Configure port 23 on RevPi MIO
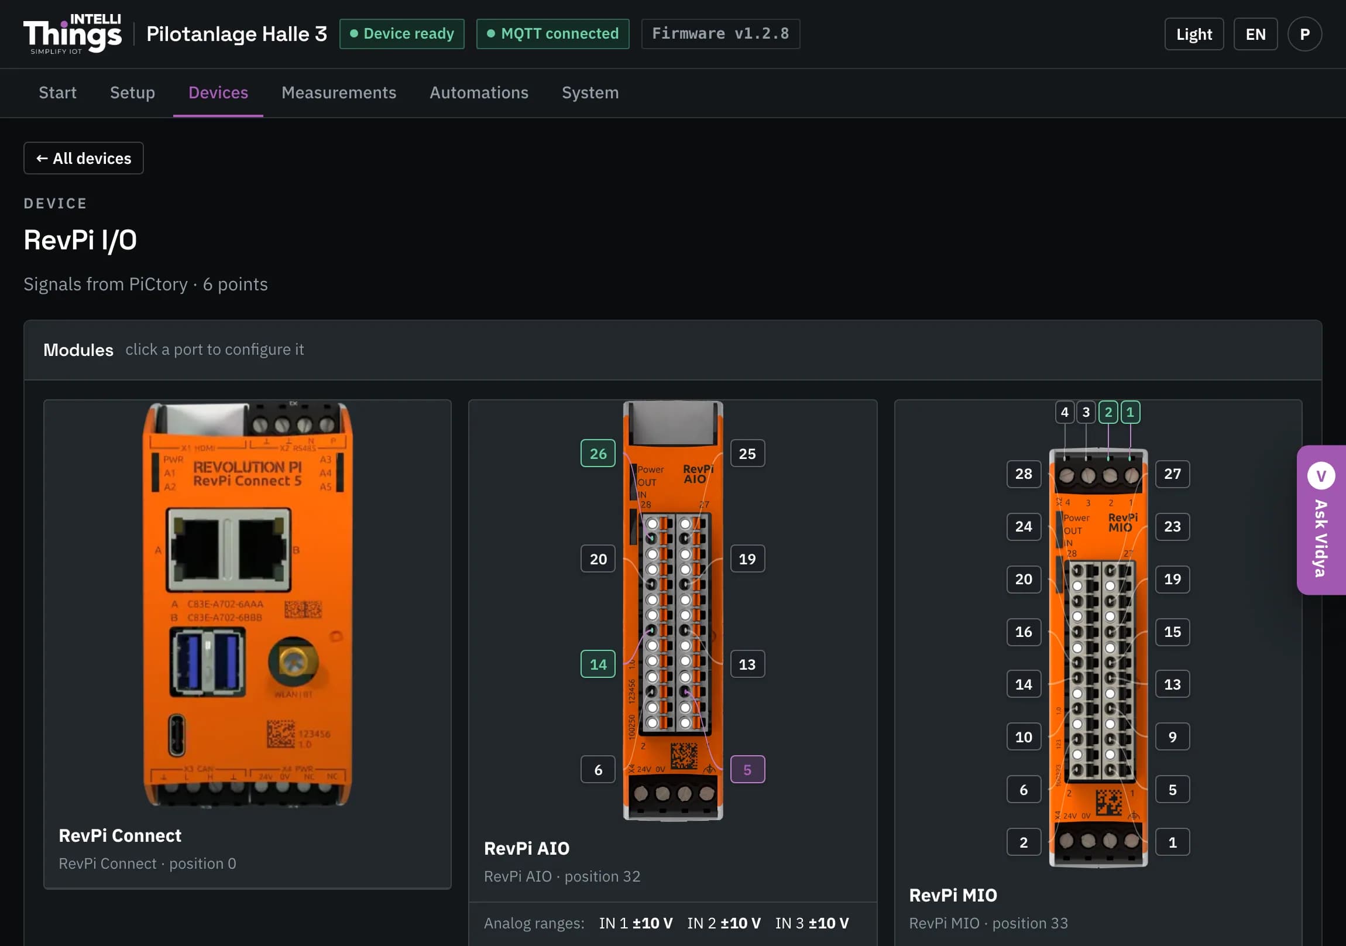 pos(1172,527)
